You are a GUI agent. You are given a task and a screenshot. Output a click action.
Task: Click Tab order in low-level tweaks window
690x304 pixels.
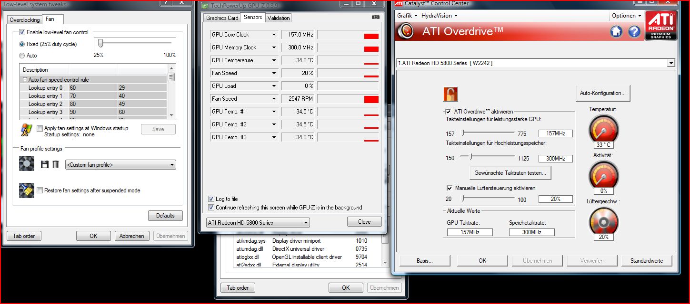24,236
